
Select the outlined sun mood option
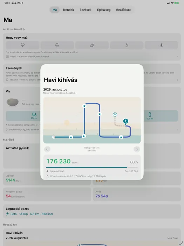pyautogui.click(x=127, y=45)
